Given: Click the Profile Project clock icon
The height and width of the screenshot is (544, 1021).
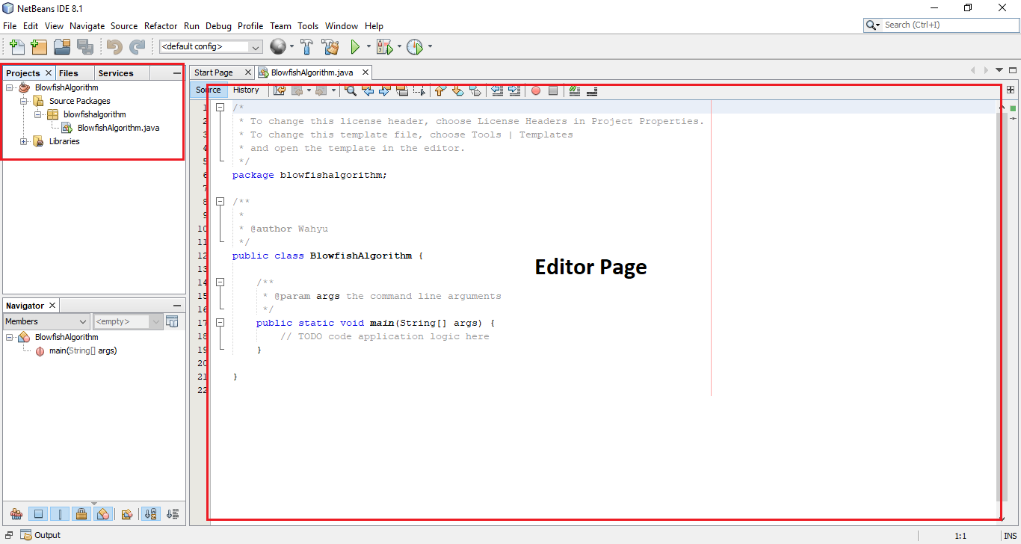Looking at the screenshot, I should 415,47.
